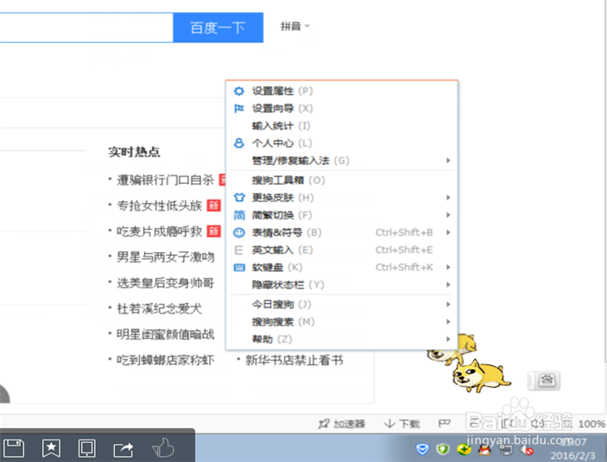Open 个人中心 (L) menu entry

pos(341,143)
